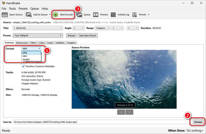Open the Queue menu
The width and height of the screenshot is (206, 134).
34,9
